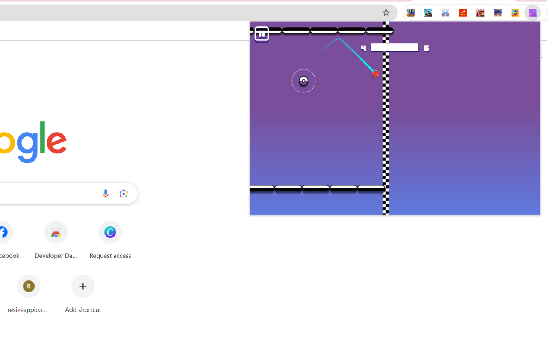547x341 pixels.
Task: Click the pause button in the game
Action: (261, 34)
